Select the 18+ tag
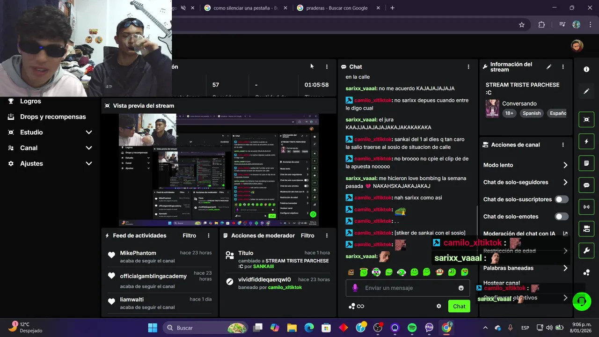 [x=509, y=113]
